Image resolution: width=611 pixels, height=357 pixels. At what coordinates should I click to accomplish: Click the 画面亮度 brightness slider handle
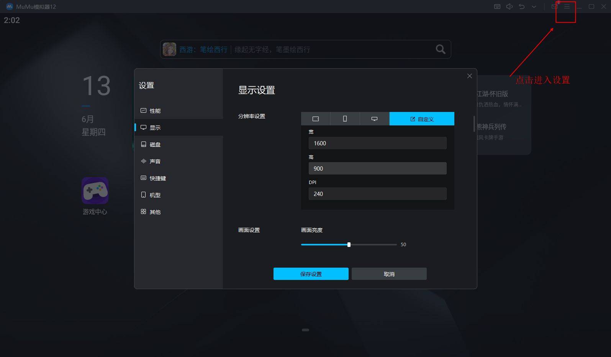[349, 245]
